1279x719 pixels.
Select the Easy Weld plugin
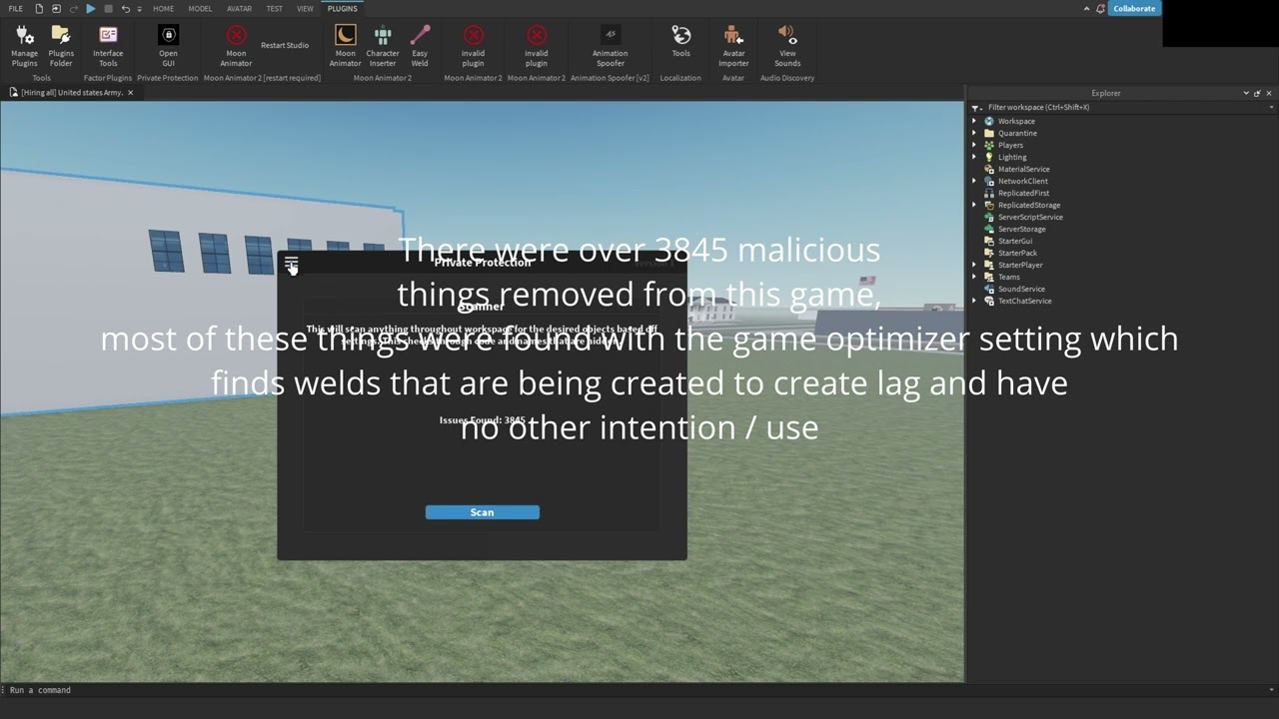[x=420, y=46]
